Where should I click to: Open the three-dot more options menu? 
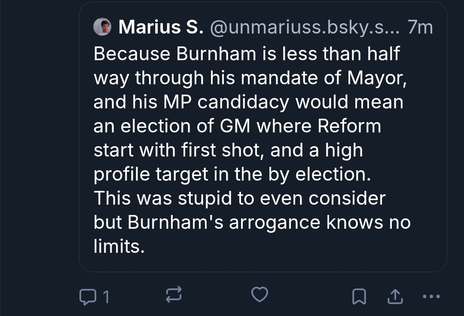click(x=431, y=296)
